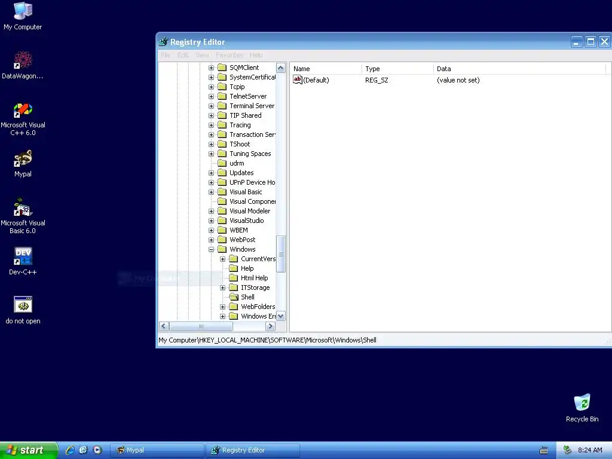The height and width of the screenshot is (459, 612).
Task: Click the '(value not set)' data cell
Action: click(458, 80)
